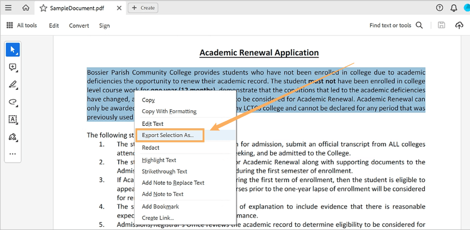Open more tools ellipsis in quick toolbar
Viewport: 470px width, 230px height.
13,154
